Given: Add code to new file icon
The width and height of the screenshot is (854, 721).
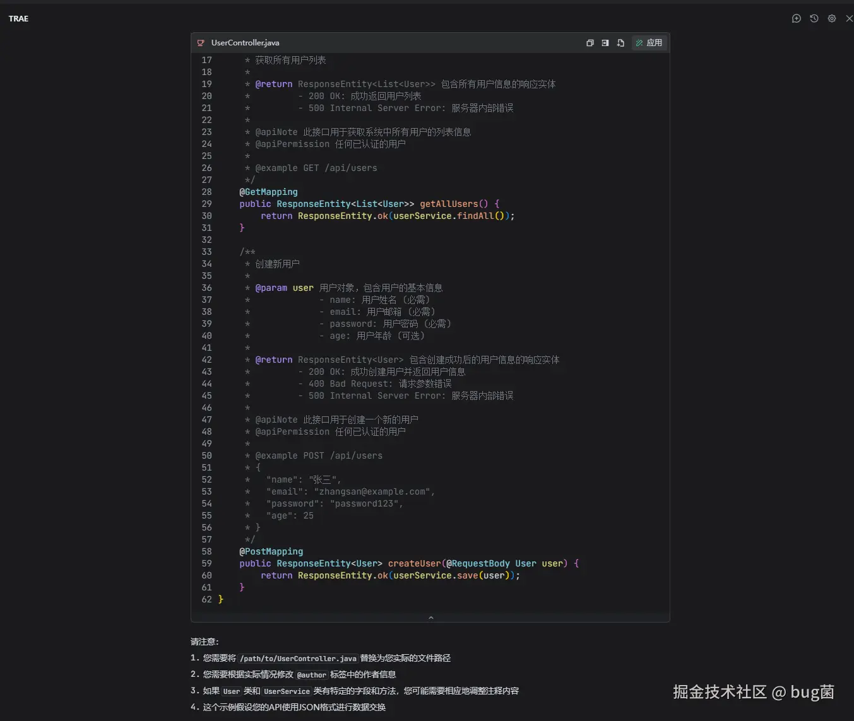Looking at the screenshot, I should 620,43.
